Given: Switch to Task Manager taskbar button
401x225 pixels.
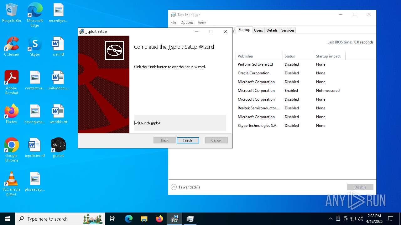Looking at the screenshot, I should (190, 219).
